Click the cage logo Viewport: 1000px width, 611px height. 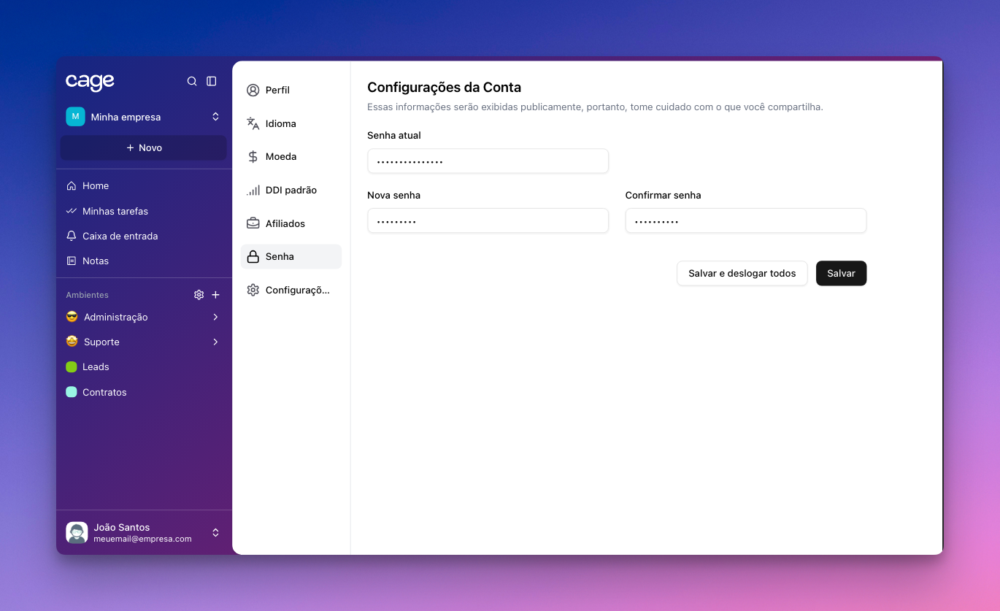[x=90, y=81]
